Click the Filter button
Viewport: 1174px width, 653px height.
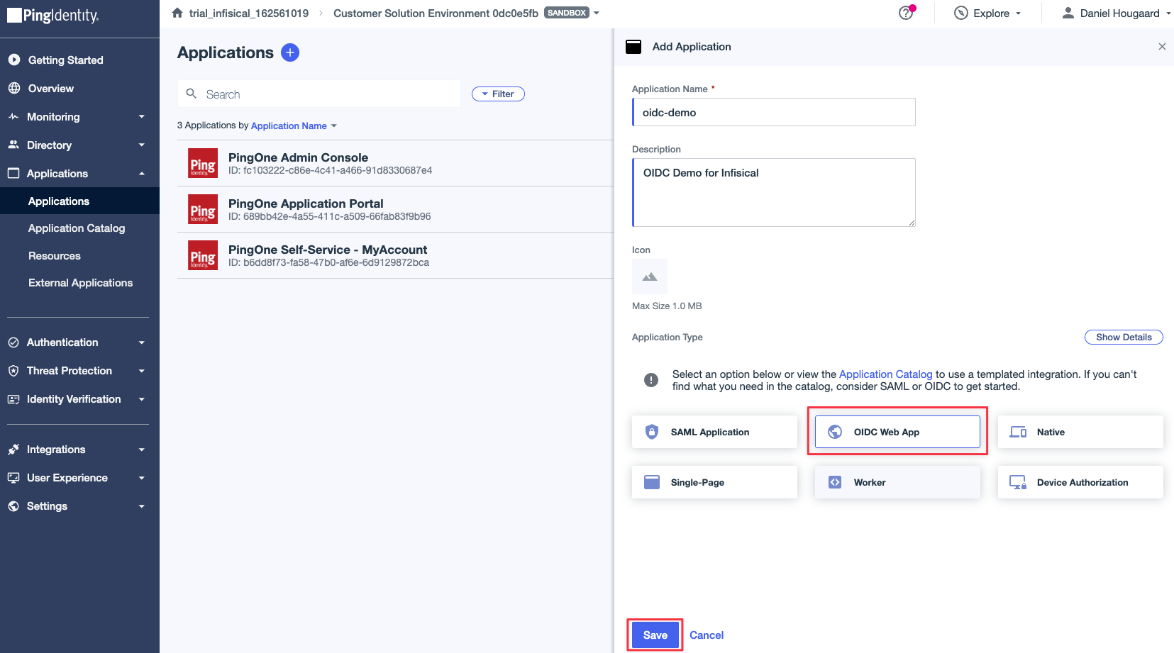coord(498,94)
